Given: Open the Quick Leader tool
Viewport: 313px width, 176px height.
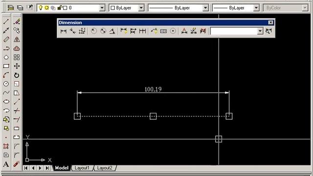Looking at the screenshot, I should pos(154,31).
